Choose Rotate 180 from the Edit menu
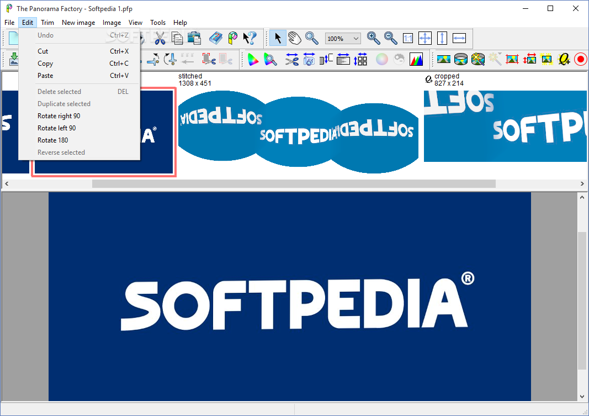The height and width of the screenshot is (416, 589). click(79, 140)
